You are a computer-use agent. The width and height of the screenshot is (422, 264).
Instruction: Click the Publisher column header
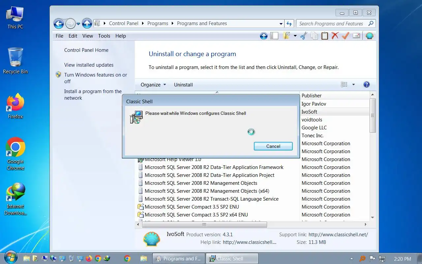334,95
